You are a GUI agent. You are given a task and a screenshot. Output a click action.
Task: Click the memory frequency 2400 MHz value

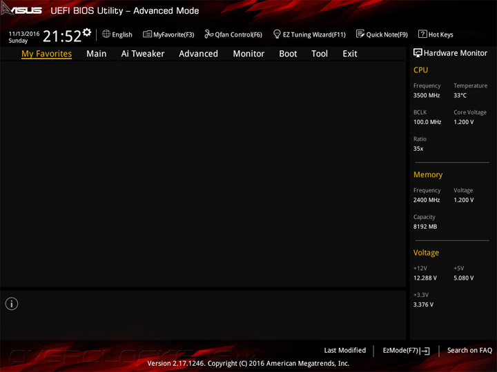point(427,200)
